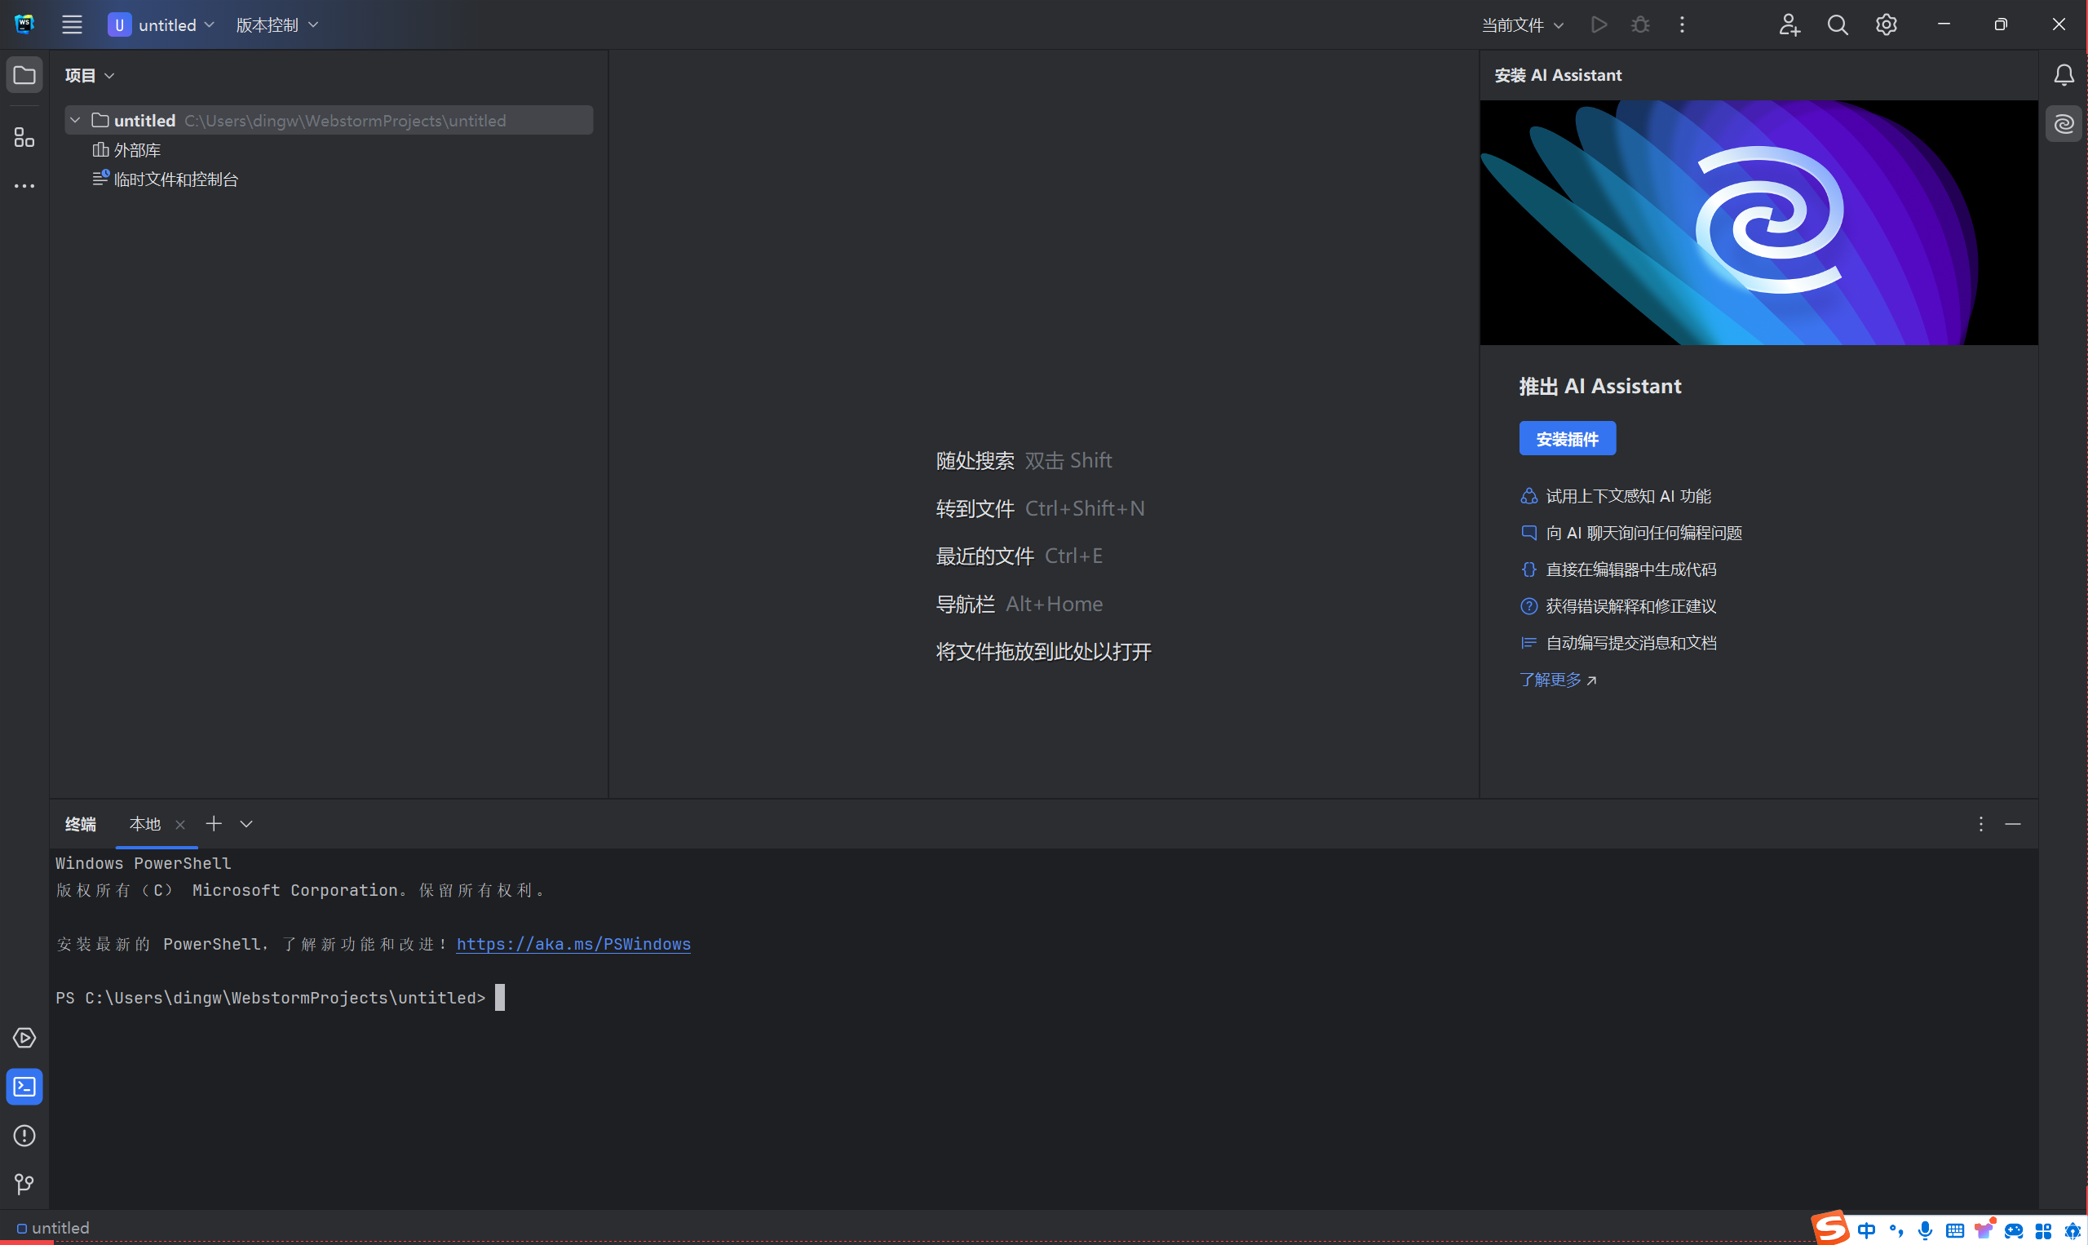The image size is (2088, 1245).
Task: Add a new terminal tab
Action: 214,824
